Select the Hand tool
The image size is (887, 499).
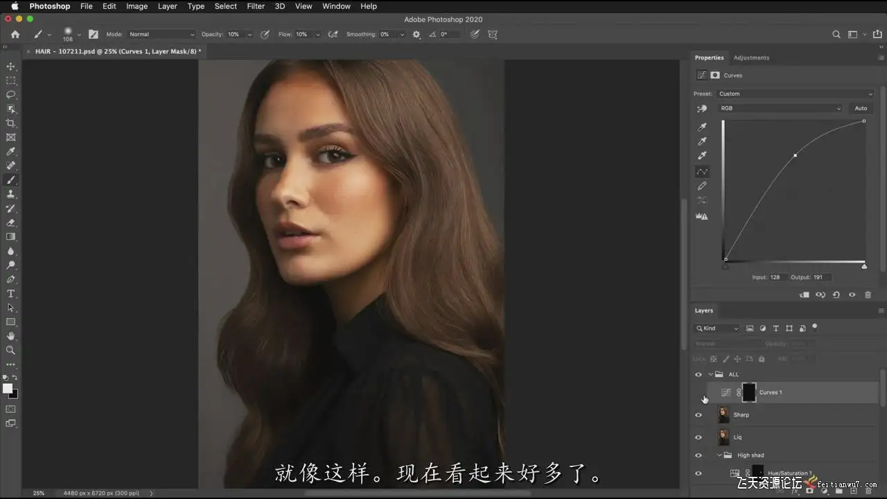pos(11,336)
